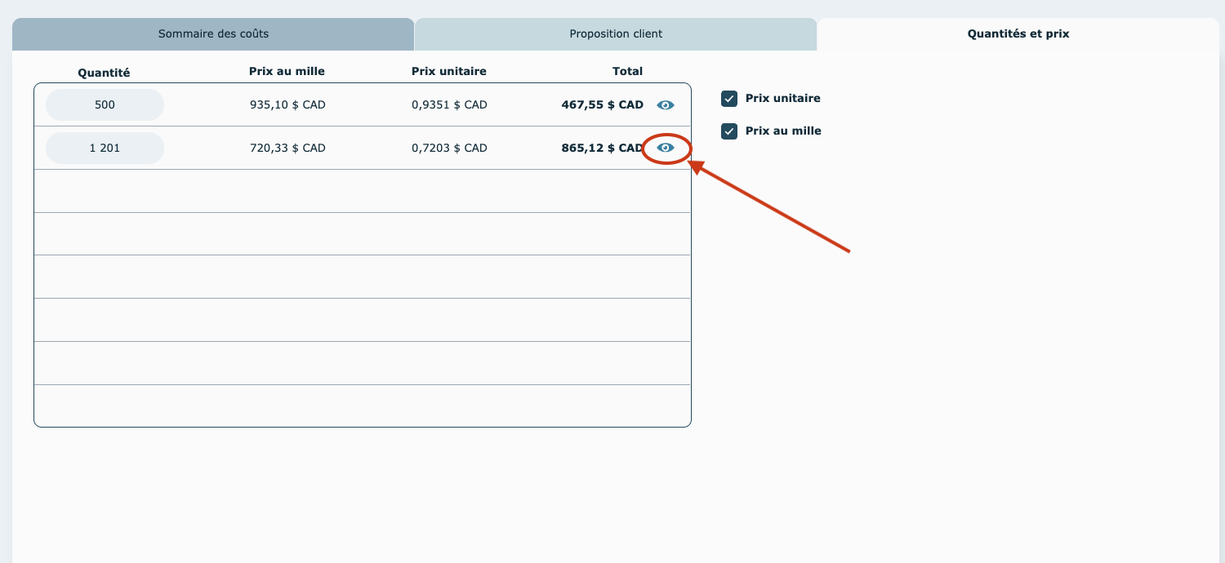Click the eye icon in the 500 quantity row
Viewport: 1225px width, 563px height.
coord(666,105)
